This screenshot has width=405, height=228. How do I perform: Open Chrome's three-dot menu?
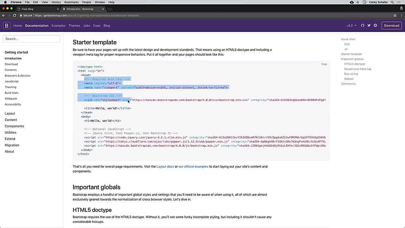click(x=401, y=16)
